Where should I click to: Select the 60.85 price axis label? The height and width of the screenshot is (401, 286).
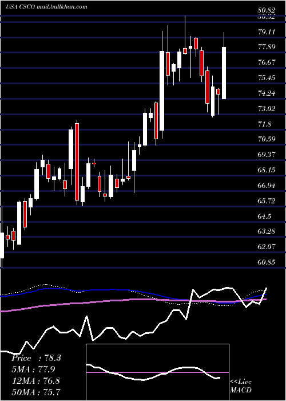pos(267,262)
